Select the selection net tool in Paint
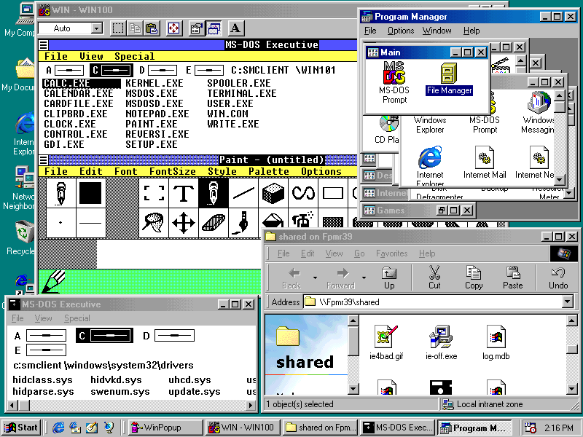 [153, 222]
